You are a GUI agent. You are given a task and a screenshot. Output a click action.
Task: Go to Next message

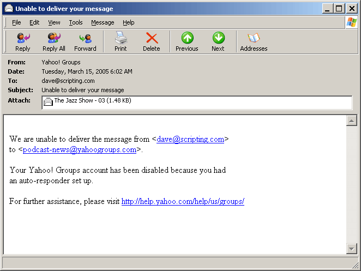(x=218, y=41)
